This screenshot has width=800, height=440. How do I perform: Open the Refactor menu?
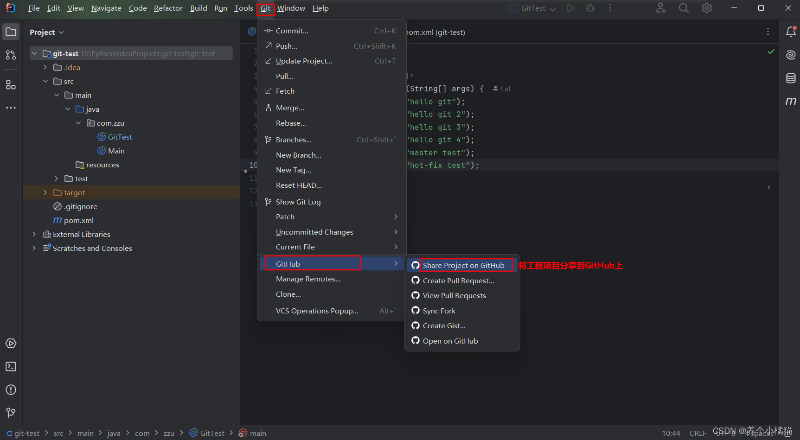(x=168, y=8)
